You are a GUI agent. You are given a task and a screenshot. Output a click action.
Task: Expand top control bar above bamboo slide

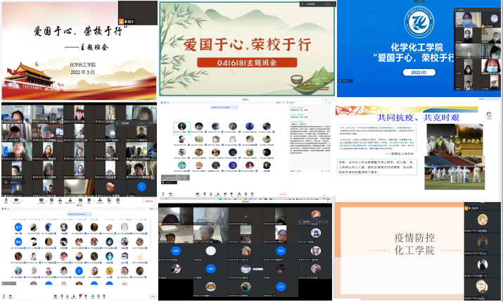click(x=312, y=4)
